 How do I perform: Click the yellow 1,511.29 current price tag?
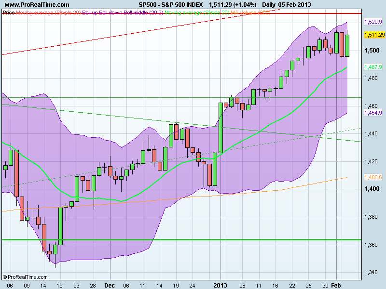coord(374,35)
